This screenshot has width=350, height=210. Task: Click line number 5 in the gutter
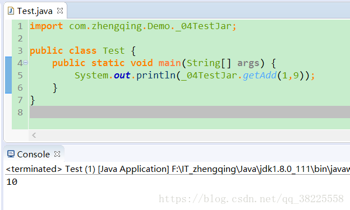[20, 76]
